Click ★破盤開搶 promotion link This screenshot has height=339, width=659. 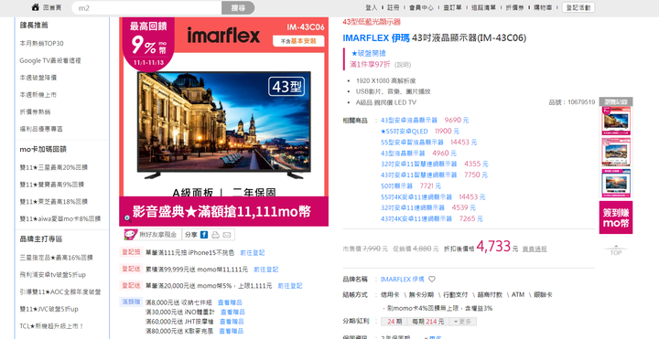pos(369,53)
